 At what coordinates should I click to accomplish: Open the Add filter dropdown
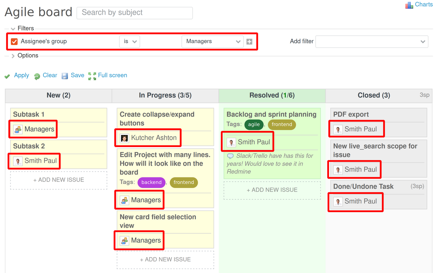[x=372, y=41]
